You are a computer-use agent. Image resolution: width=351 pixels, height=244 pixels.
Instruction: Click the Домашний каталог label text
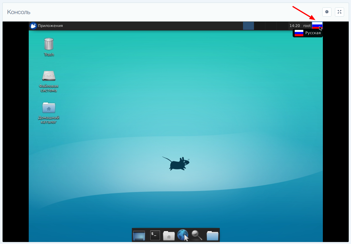tap(49, 120)
